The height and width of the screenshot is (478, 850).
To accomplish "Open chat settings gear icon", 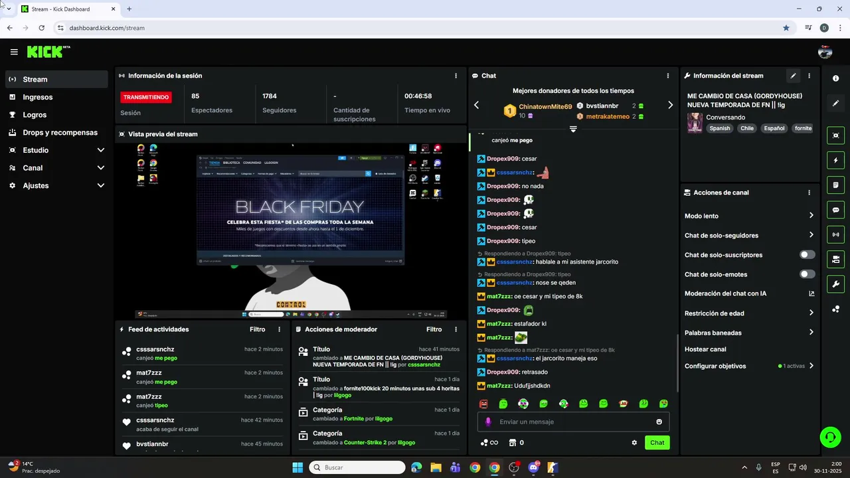I will (x=634, y=443).
